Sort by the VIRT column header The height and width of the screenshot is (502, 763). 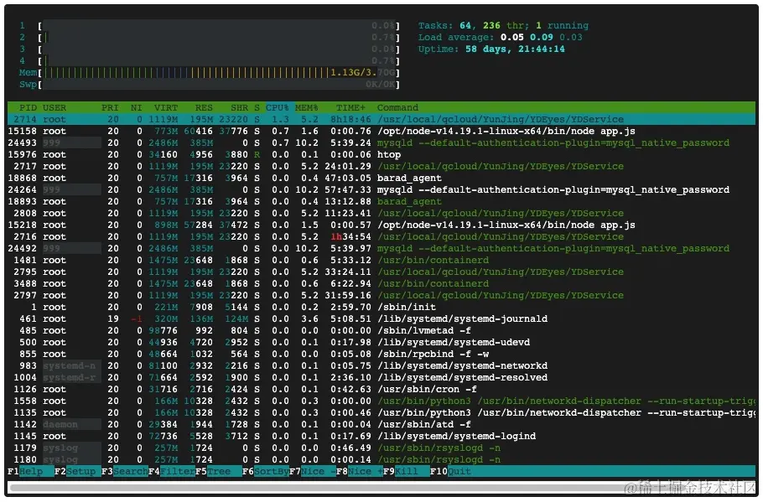[x=166, y=107]
